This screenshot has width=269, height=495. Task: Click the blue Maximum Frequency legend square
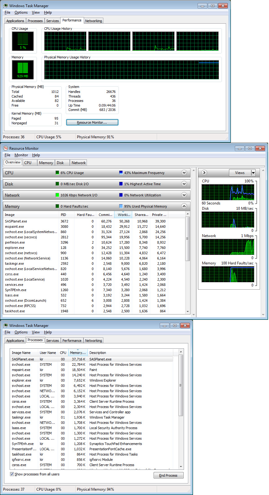121,173
